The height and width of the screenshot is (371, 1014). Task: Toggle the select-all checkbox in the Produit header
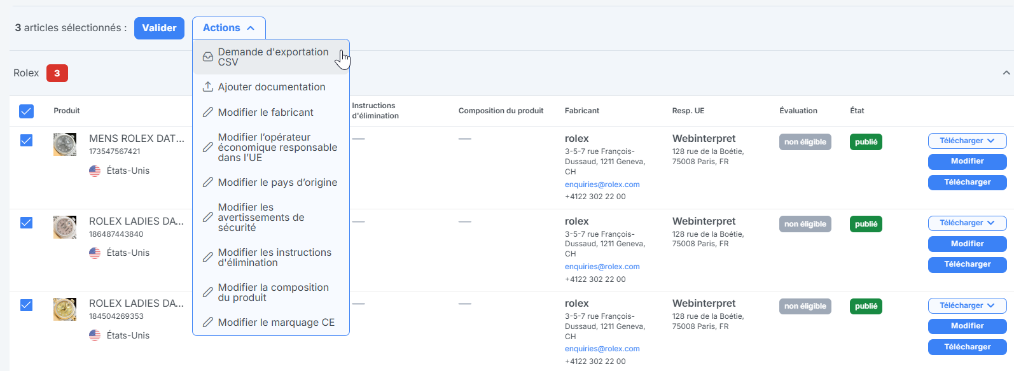[26, 111]
